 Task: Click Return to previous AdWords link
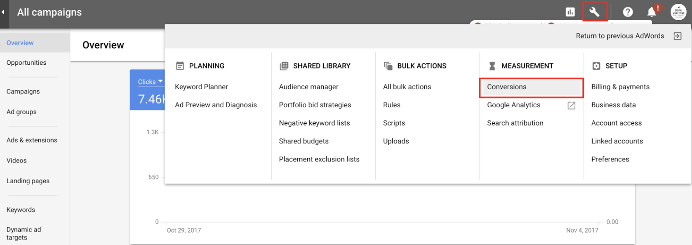click(619, 36)
